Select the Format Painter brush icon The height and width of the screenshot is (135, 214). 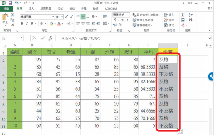(x=12, y=25)
